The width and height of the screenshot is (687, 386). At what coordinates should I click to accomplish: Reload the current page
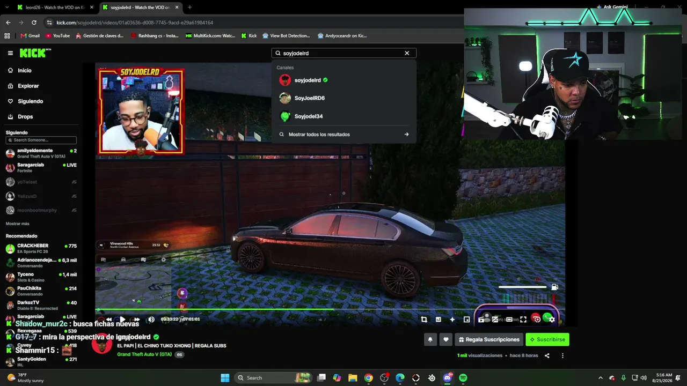click(x=34, y=23)
